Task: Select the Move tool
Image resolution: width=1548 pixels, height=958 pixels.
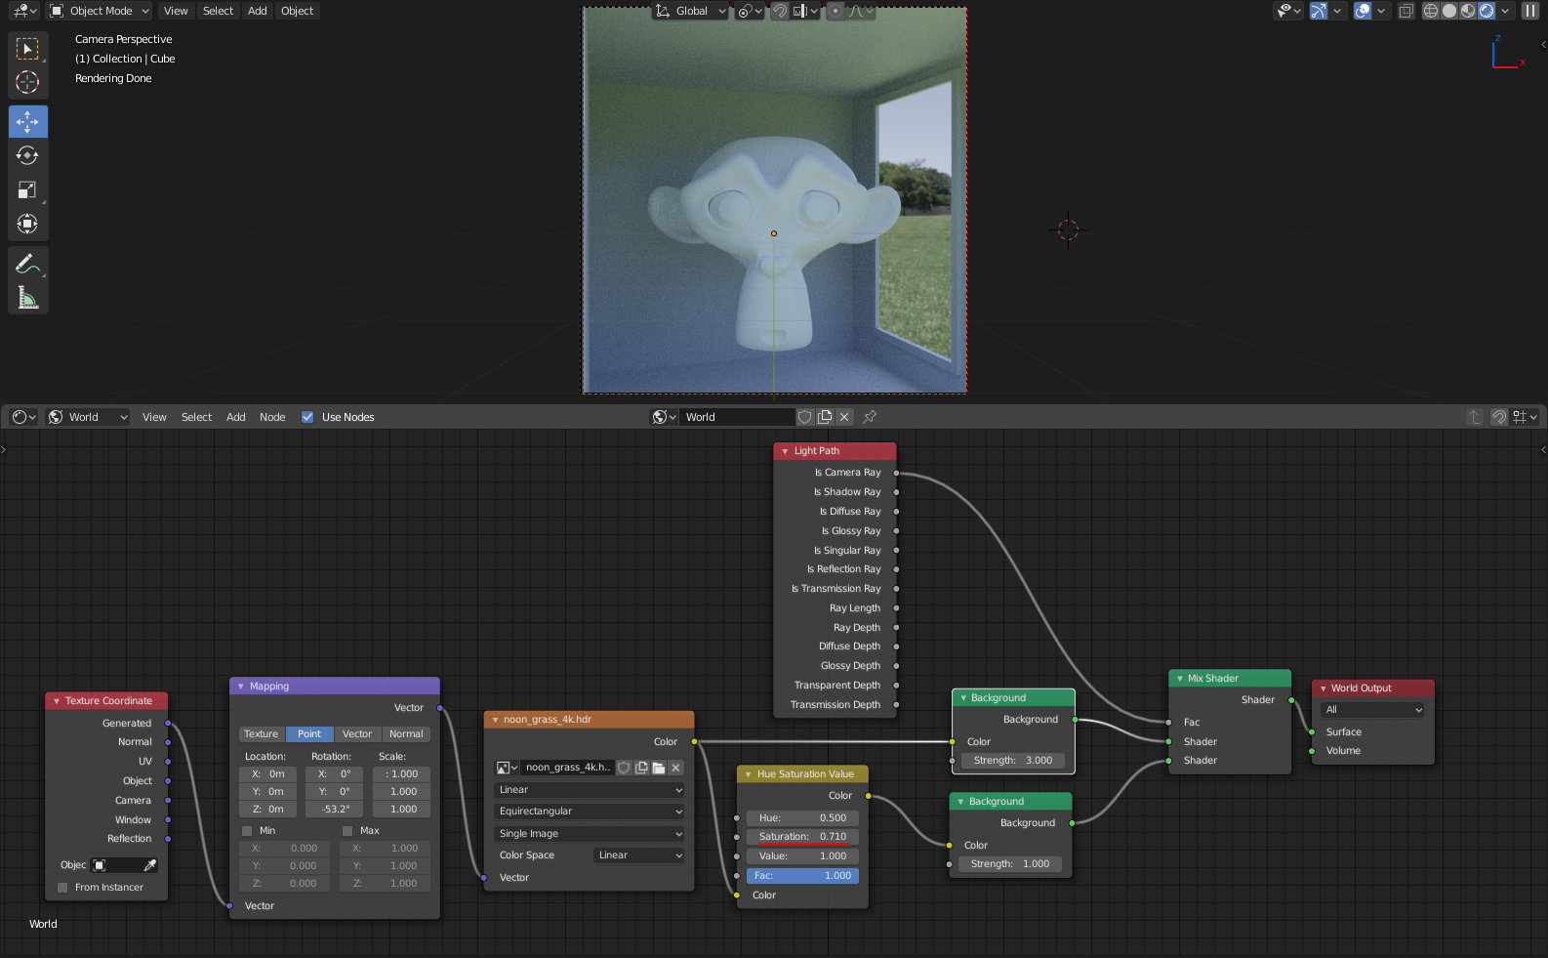Action: click(x=27, y=122)
